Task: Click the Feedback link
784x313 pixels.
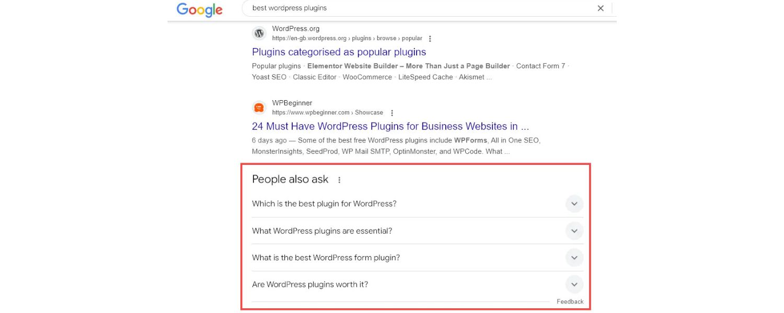Action: (570, 301)
